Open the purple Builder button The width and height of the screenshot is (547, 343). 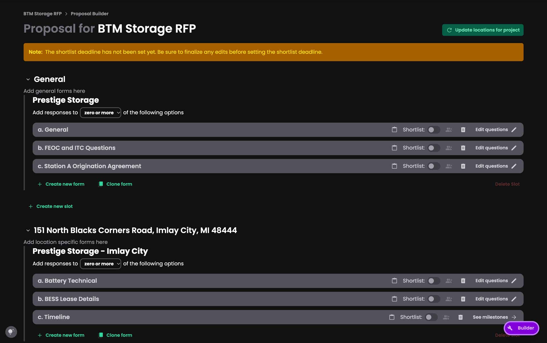click(521, 328)
